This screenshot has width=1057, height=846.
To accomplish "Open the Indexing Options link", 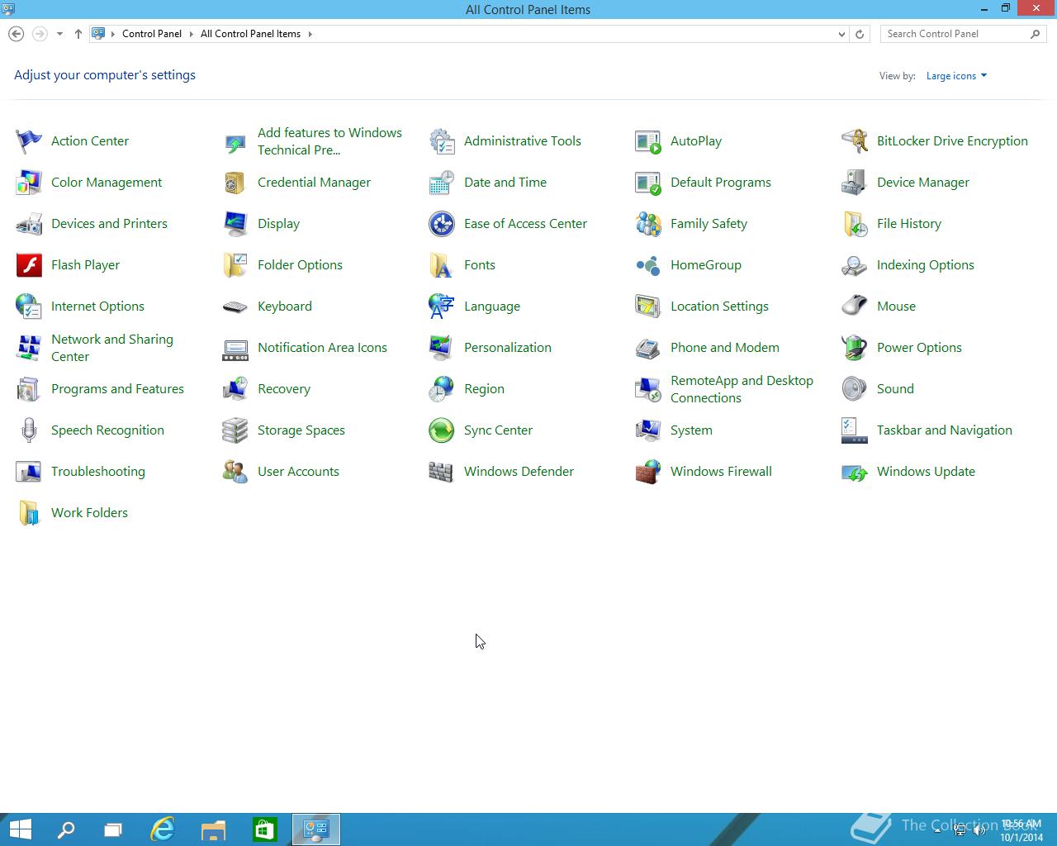I will click(x=926, y=265).
